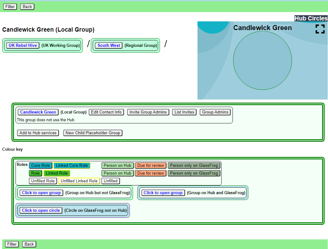Show List Invites
328x249 pixels.
[x=184, y=112]
